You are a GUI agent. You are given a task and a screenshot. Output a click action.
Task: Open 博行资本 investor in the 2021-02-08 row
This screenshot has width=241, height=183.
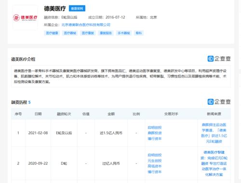click(x=155, y=139)
